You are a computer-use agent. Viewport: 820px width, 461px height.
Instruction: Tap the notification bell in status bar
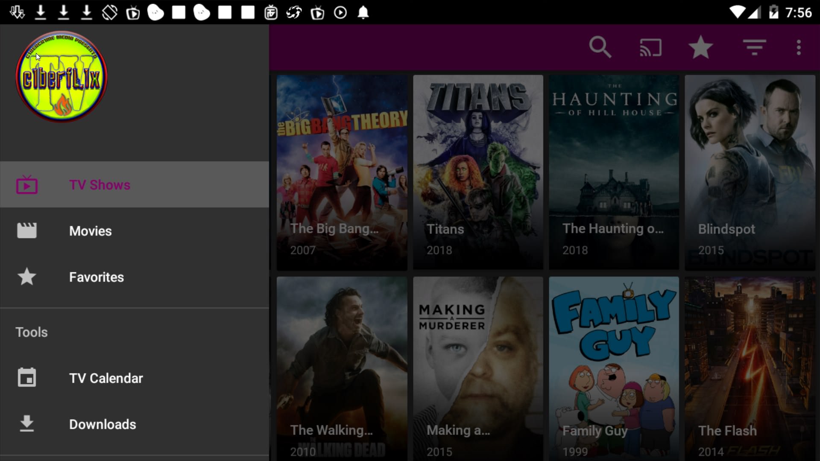click(363, 12)
